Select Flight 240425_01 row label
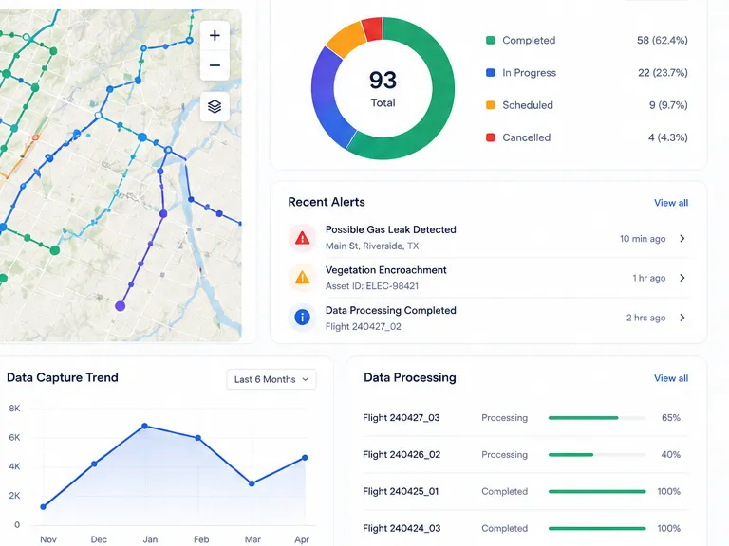The width and height of the screenshot is (729, 546). point(401,491)
